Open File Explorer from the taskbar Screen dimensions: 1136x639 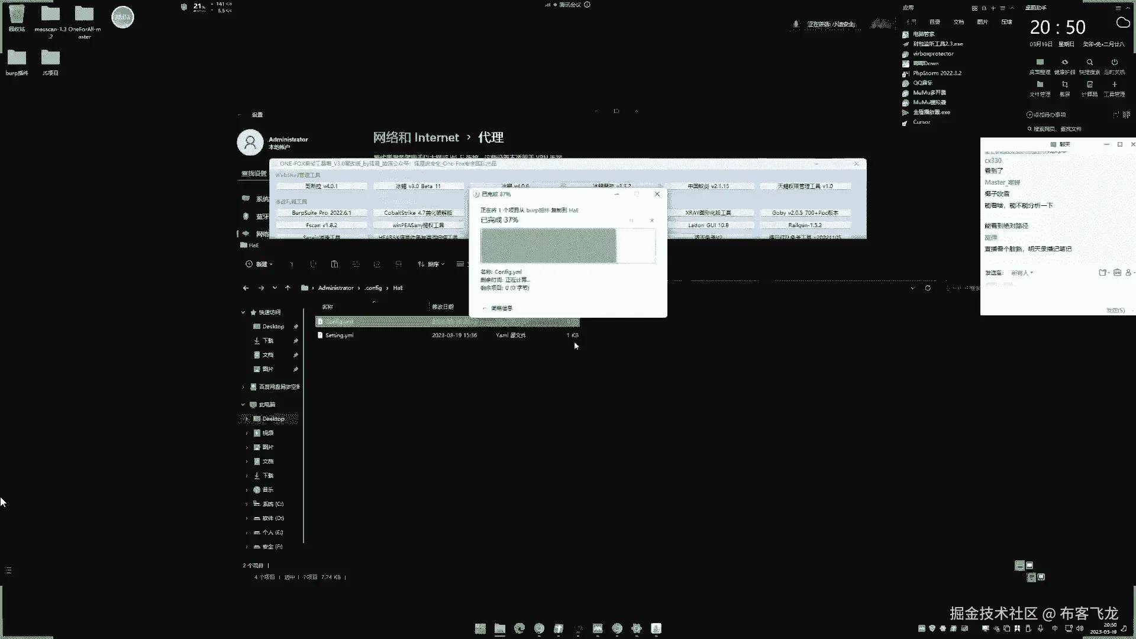(500, 628)
